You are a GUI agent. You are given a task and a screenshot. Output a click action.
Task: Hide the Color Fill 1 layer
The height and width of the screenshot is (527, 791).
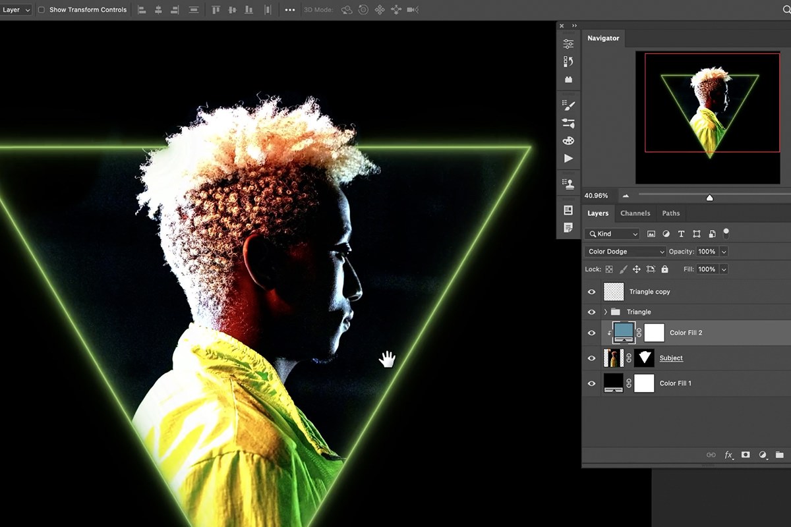click(x=591, y=383)
